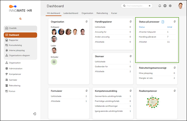Click the logout icon in sidebar
The width and height of the screenshot is (187, 121).
click(x=35, y=114)
